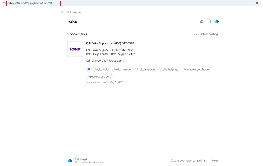Click the Roku logo thumbnail

(75, 49)
